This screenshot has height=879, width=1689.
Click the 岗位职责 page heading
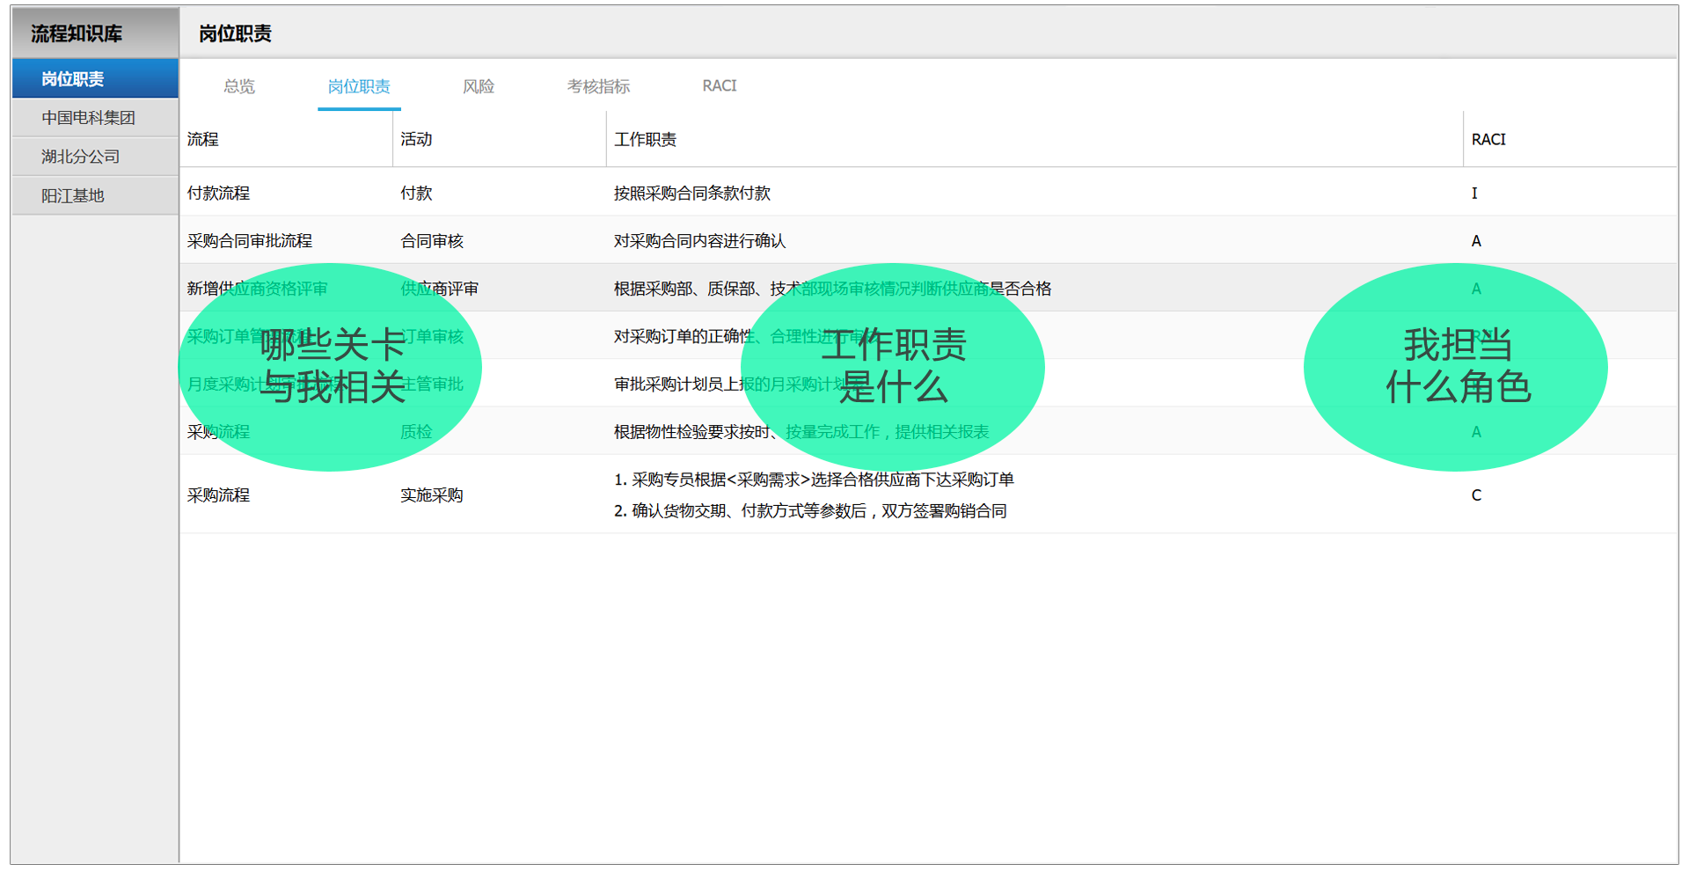tap(235, 33)
